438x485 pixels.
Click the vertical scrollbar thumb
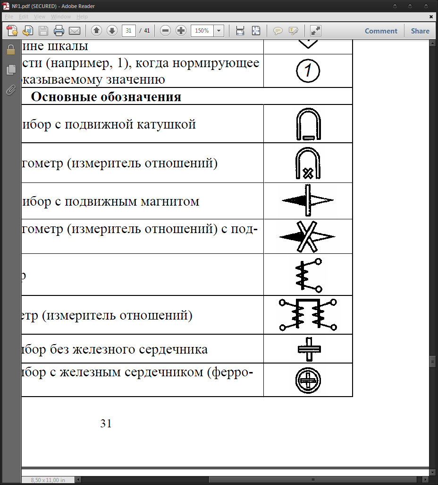coord(432,362)
